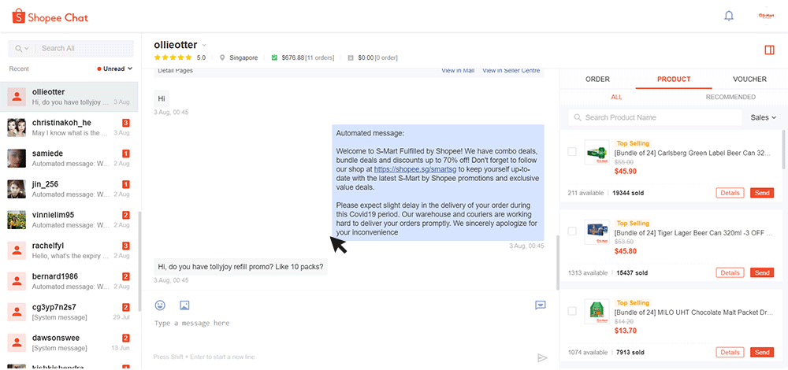Open the samiede conversation
This screenshot has height=370, width=788.
pyautogui.click(x=70, y=158)
